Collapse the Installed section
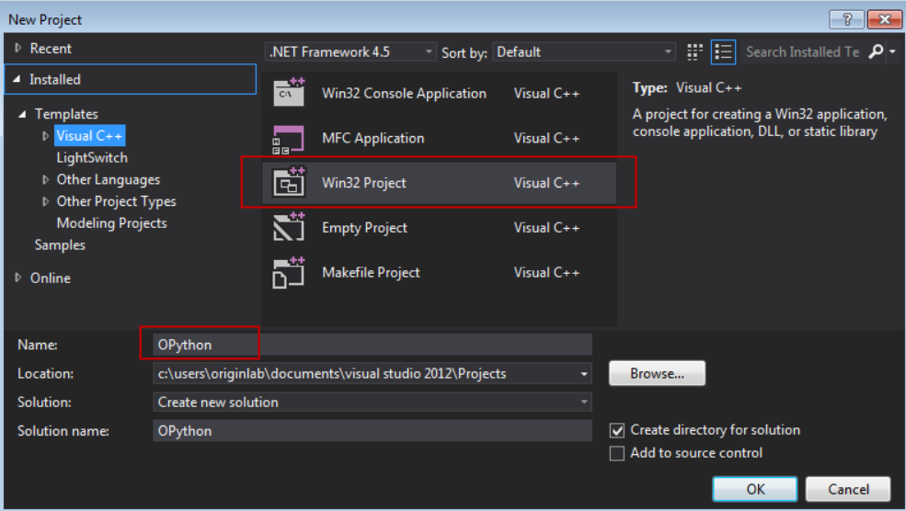Viewport: 906px width, 511px height. pos(17,79)
